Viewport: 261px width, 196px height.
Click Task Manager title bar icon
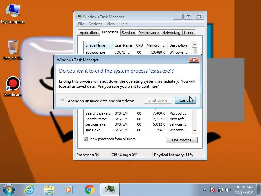[x=79, y=17]
